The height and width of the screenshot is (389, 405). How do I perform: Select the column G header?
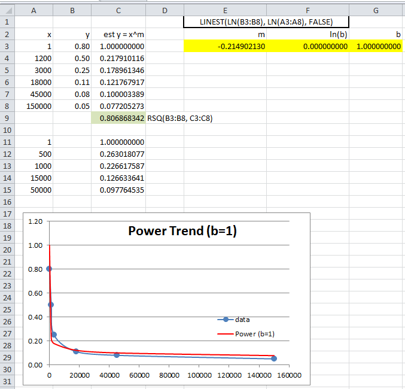pos(375,10)
